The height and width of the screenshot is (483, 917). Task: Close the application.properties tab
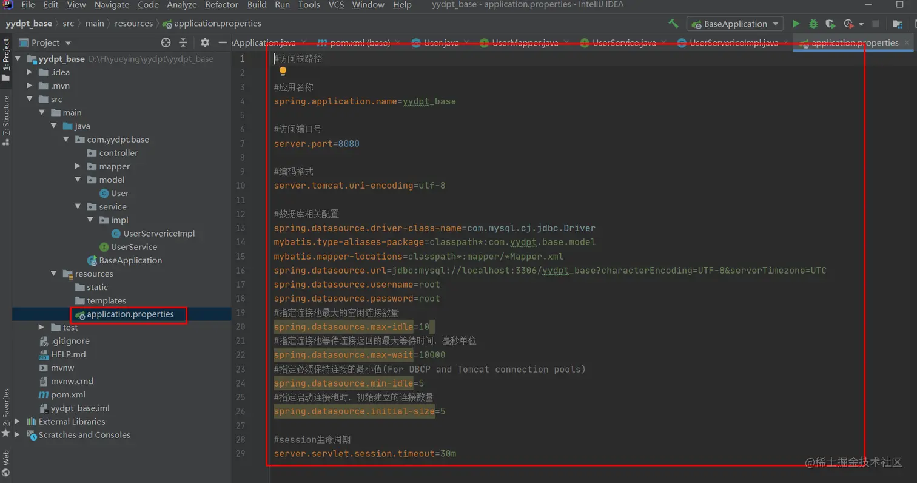point(907,42)
